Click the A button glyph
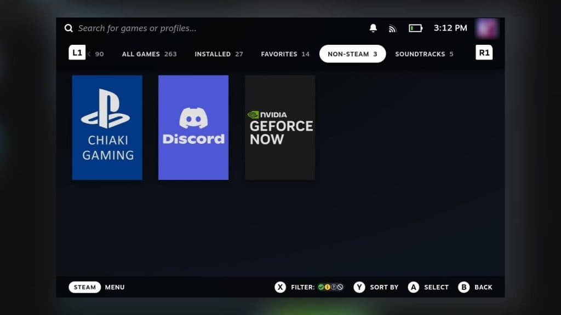The width and height of the screenshot is (561, 315). 413,287
